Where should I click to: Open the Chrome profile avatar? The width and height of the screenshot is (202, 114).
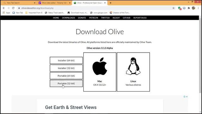tap(193, 8)
